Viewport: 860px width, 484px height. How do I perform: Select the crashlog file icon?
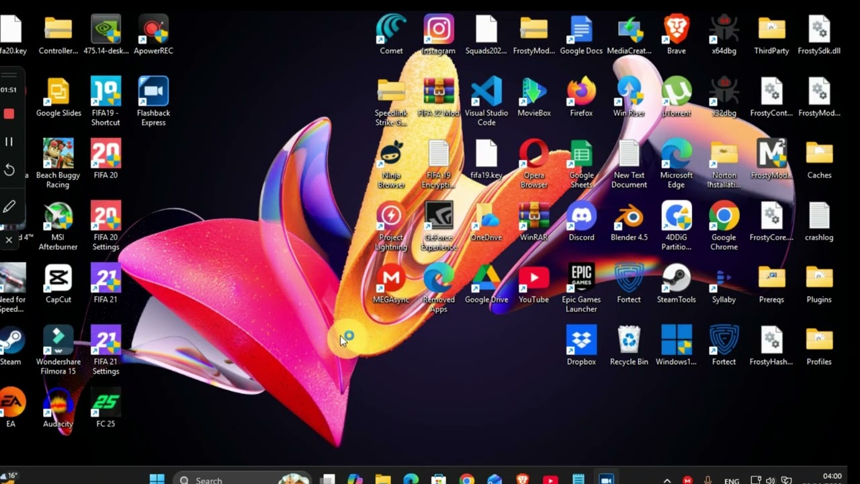pyautogui.click(x=819, y=222)
